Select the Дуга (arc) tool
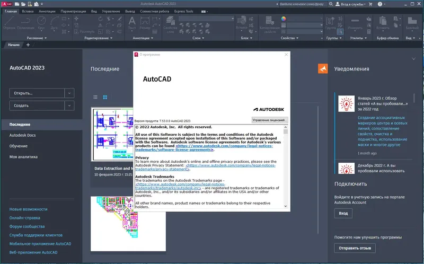This screenshot has height=264, width=424. click(x=54, y=23)
